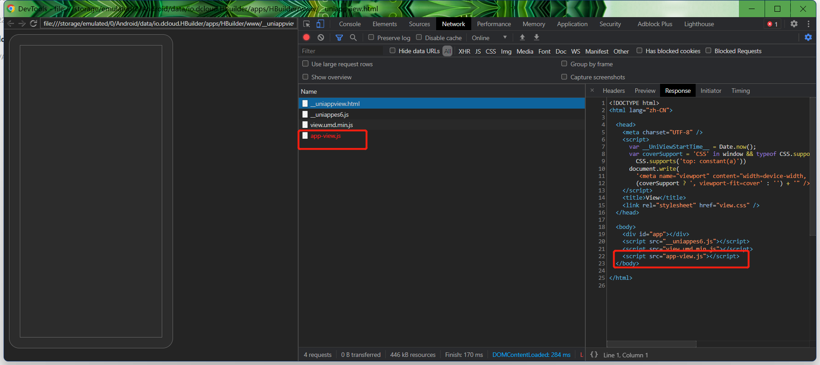Switch to the Elements tab
This screenshot has width=820, height=365.
385,24
